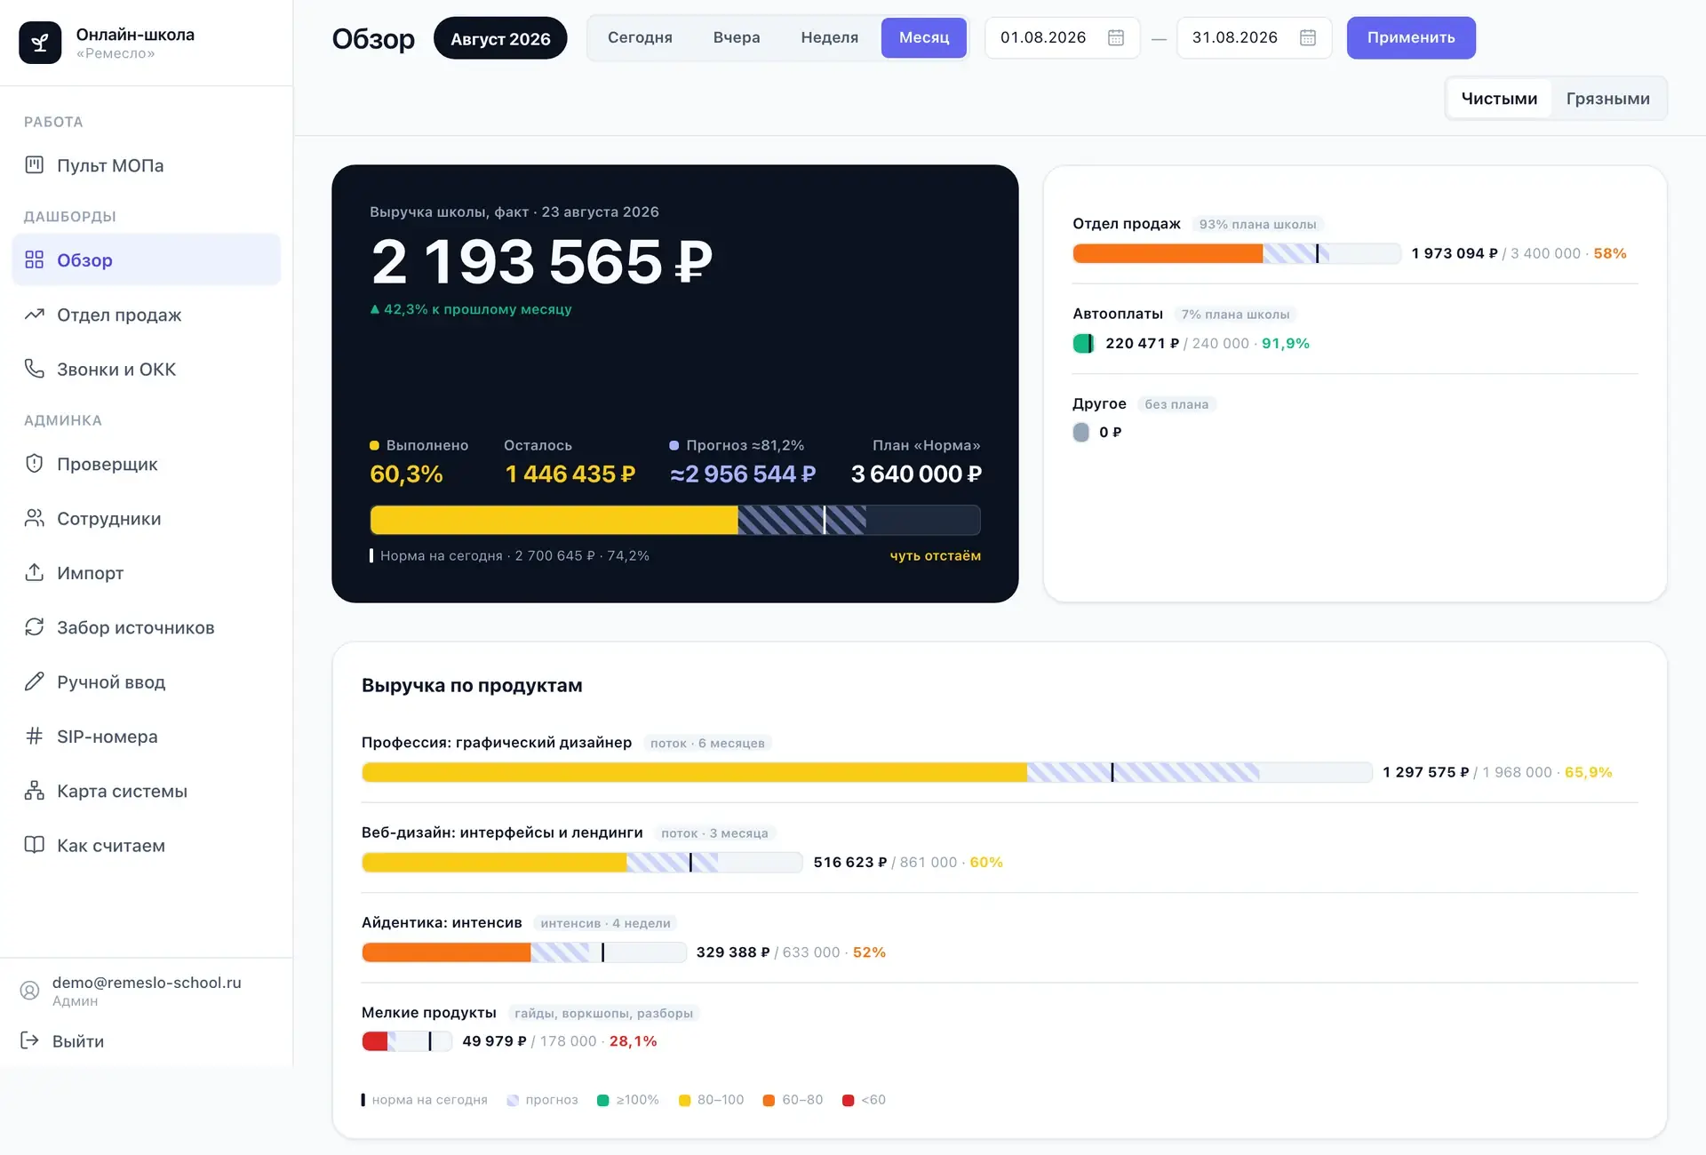This screenshot has height=1155, width=1706.
Task: Click the Осталось 1 446 435 ₽ value
Action: point(570,474)
